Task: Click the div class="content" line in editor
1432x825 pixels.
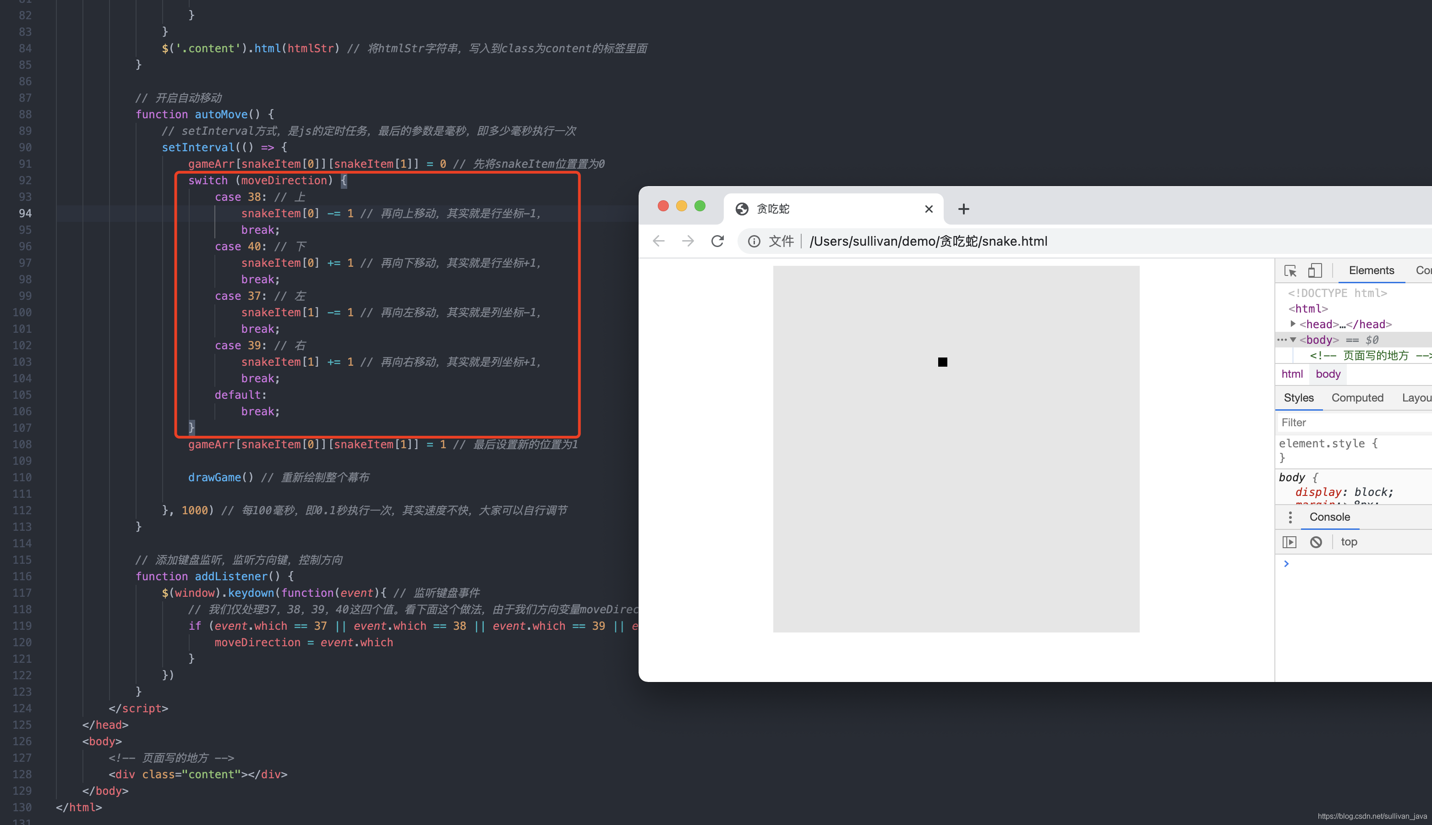Action: point(198,775)
